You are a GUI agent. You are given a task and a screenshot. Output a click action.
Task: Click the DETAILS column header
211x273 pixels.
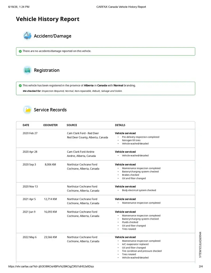point(120,125)
